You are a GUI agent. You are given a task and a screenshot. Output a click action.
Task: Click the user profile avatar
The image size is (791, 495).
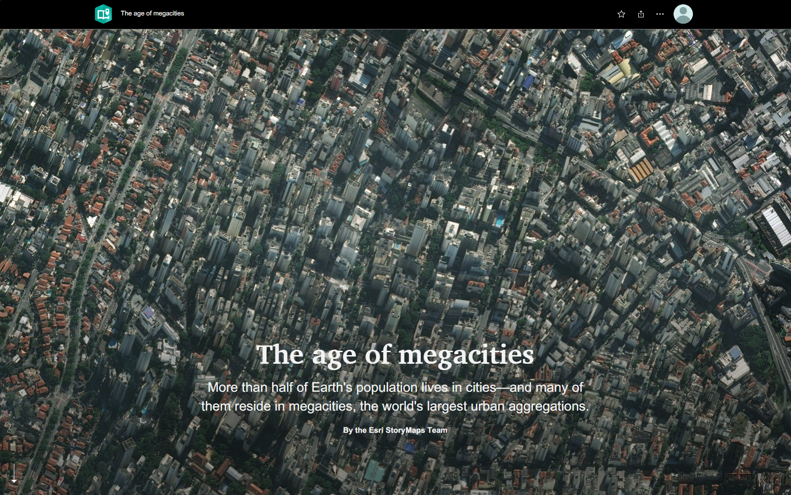point(683,14)
